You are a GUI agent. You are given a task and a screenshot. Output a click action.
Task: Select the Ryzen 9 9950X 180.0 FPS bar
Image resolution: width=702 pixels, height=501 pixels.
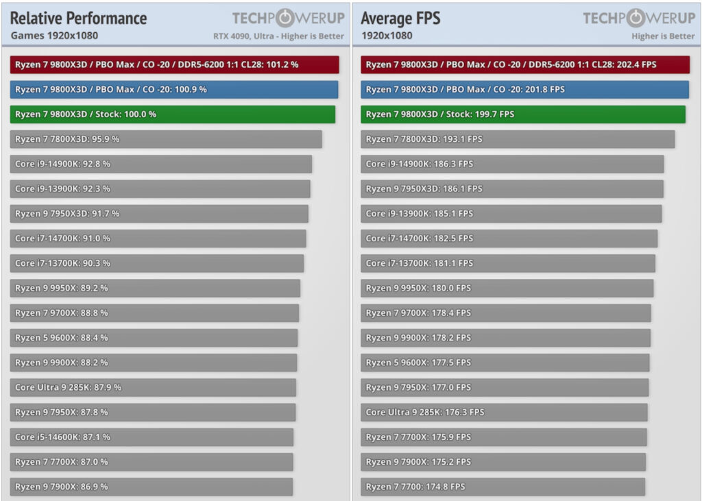click(507, 289)
